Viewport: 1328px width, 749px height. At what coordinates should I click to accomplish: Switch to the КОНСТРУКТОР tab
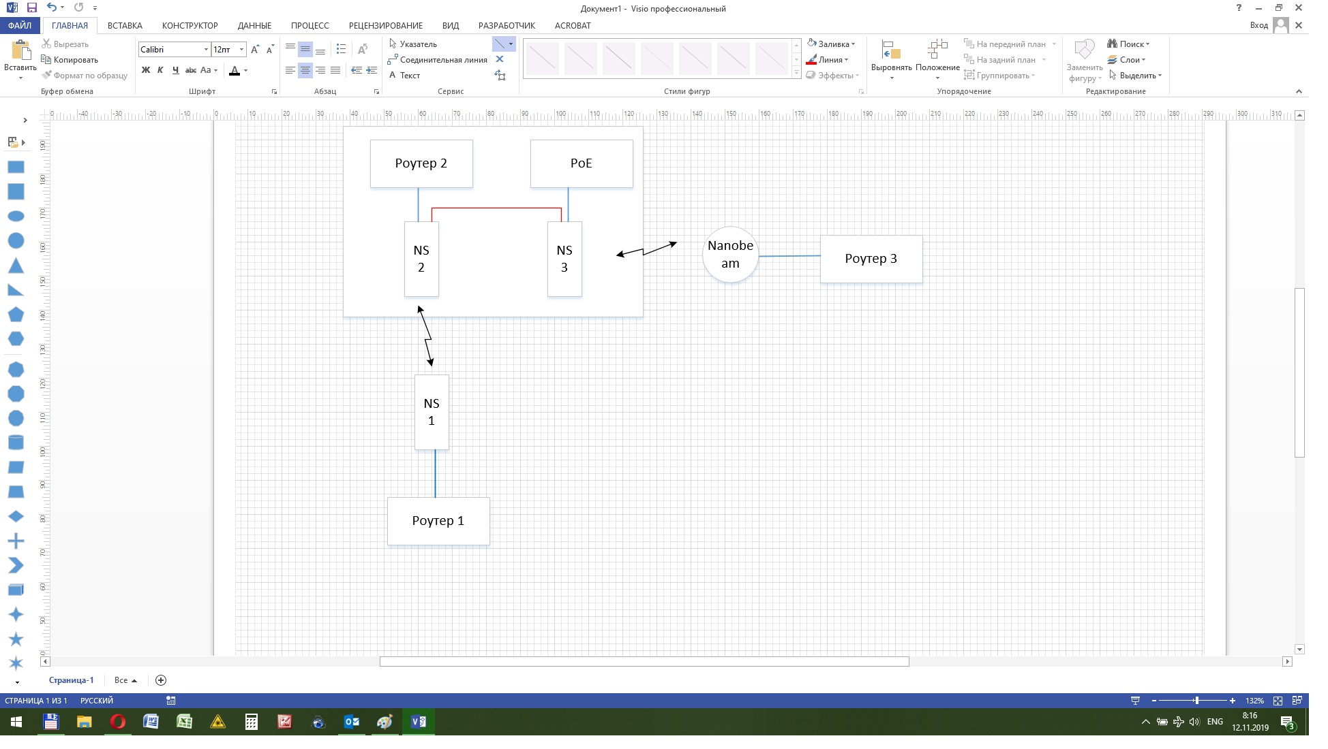click(x=190, y=26)
